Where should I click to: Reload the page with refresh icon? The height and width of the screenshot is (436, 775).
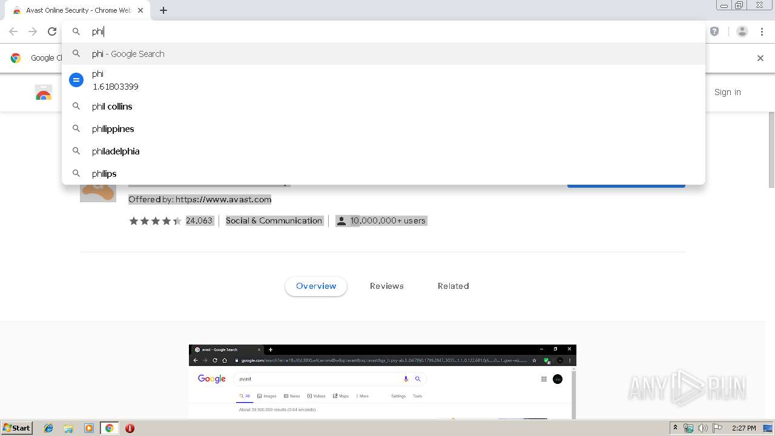click(52, 31)
